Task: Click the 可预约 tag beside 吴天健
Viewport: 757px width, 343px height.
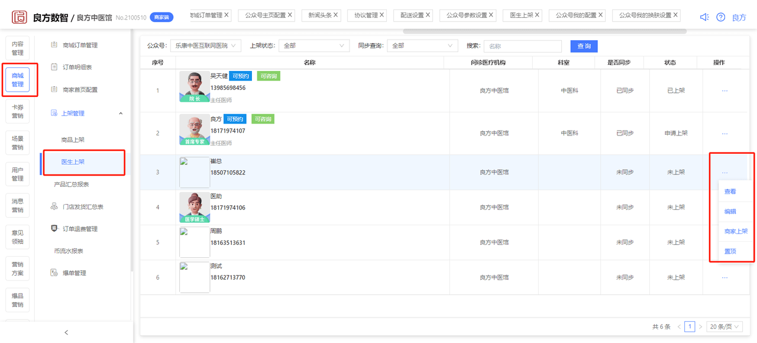Action: point(241,76)
